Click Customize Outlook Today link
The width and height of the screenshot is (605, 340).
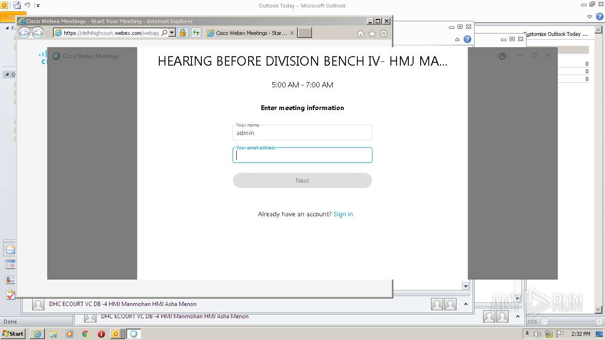point(556,34)
